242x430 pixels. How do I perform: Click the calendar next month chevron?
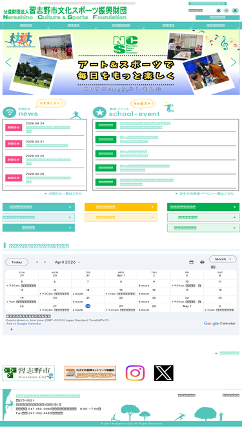click(45, 262)
